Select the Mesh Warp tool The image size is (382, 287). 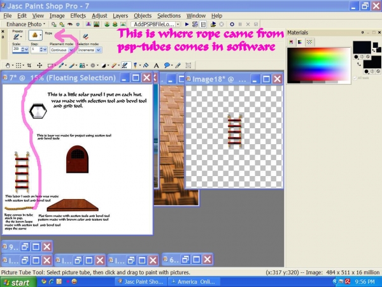point(188,66)
